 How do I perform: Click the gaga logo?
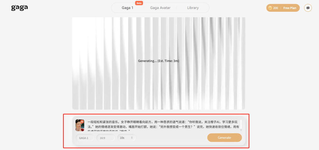point(19,8)
